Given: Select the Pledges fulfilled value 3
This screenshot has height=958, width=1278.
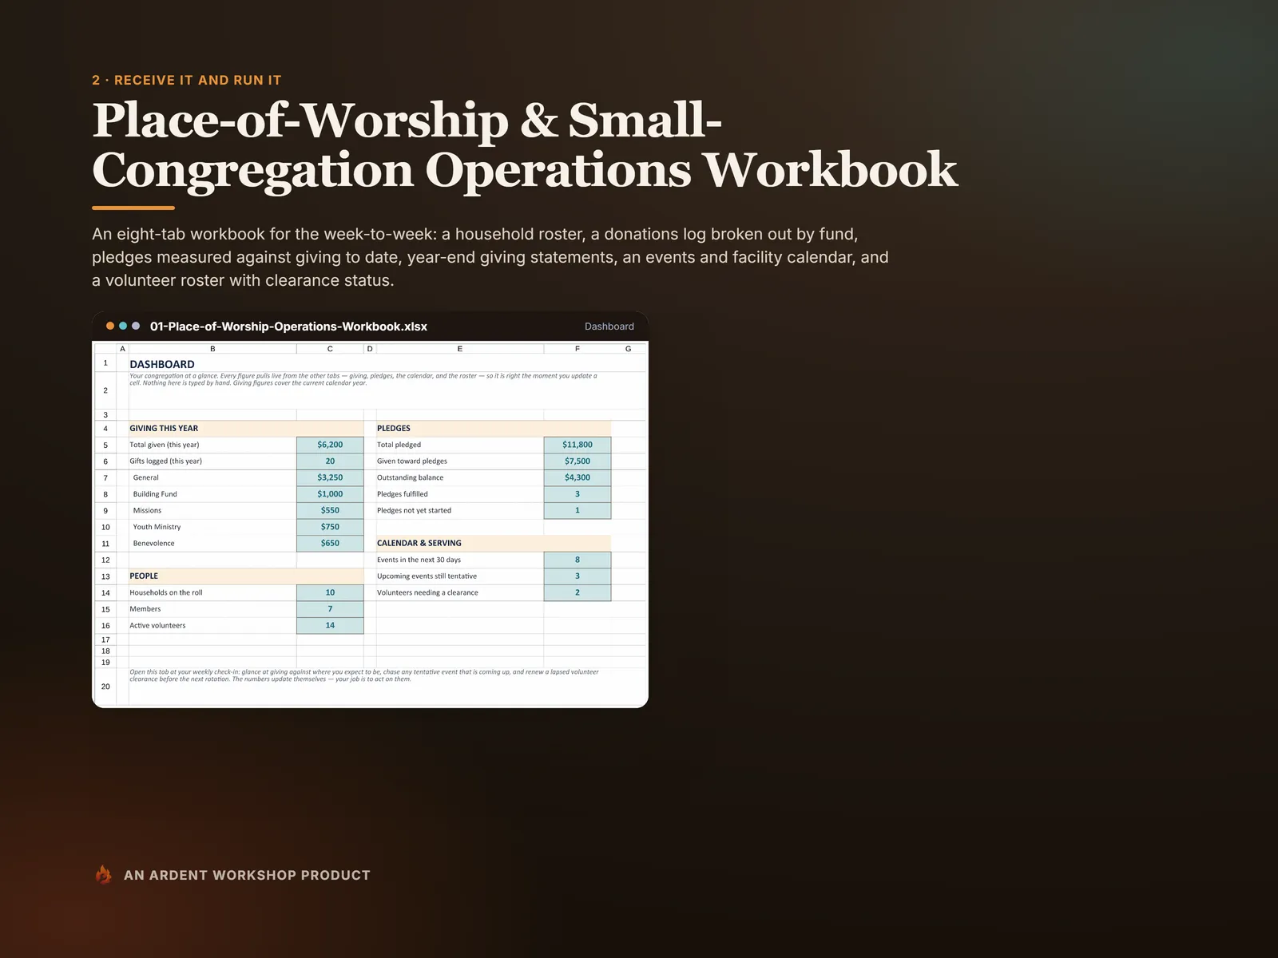Looking at the screenshot, I should pos(577,494).
